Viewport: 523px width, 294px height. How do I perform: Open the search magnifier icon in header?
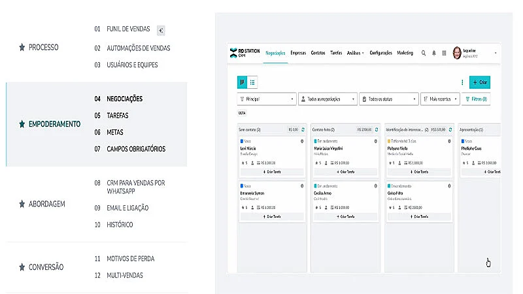[423, 53]
